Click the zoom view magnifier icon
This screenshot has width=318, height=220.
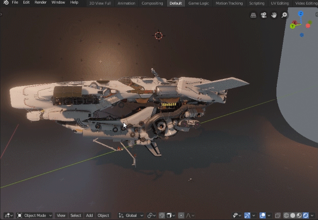(284, 15)
